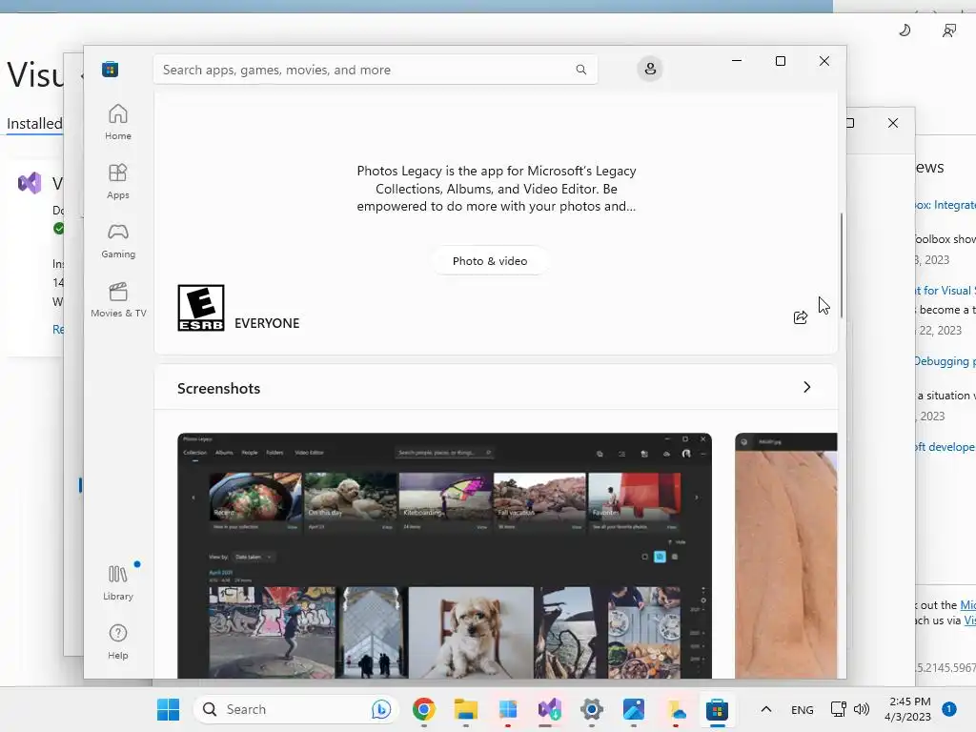
Task: Open first Photos Legacy screenshot thumbnail
Action: click(444, 556)
